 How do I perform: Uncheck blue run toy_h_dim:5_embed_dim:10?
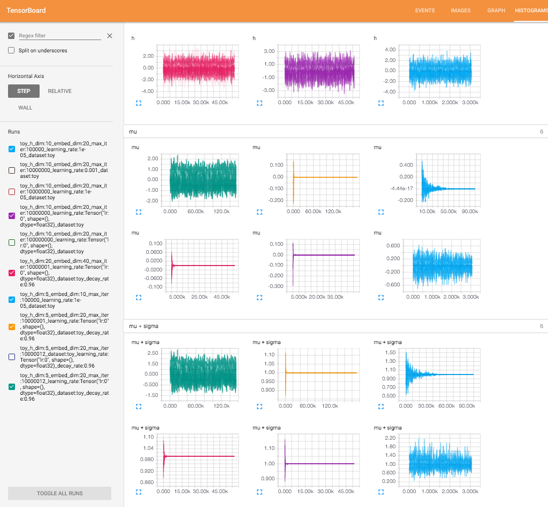click(x=12, y=300)
